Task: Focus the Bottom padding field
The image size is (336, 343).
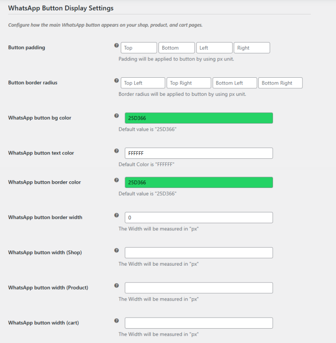Action: pyautogui.click(x=177, y=48)
